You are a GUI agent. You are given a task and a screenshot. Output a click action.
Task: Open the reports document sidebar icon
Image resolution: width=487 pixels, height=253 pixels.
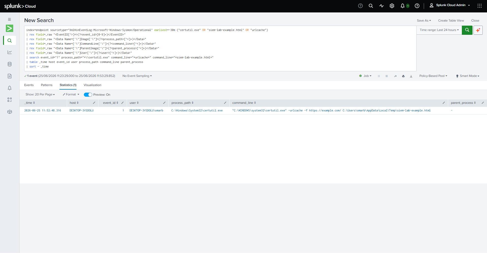tap(9, 76)
